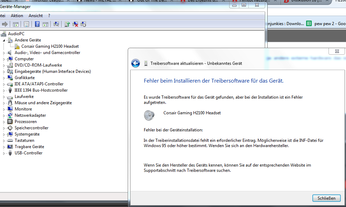This screenshot has height=207, width=346.
Task: Select Corsair Gaming H2100 Headset in tree
Action: [50, 46]
